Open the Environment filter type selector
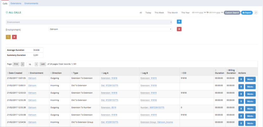This screenshot has width=263, height=127. click(89, 22)
